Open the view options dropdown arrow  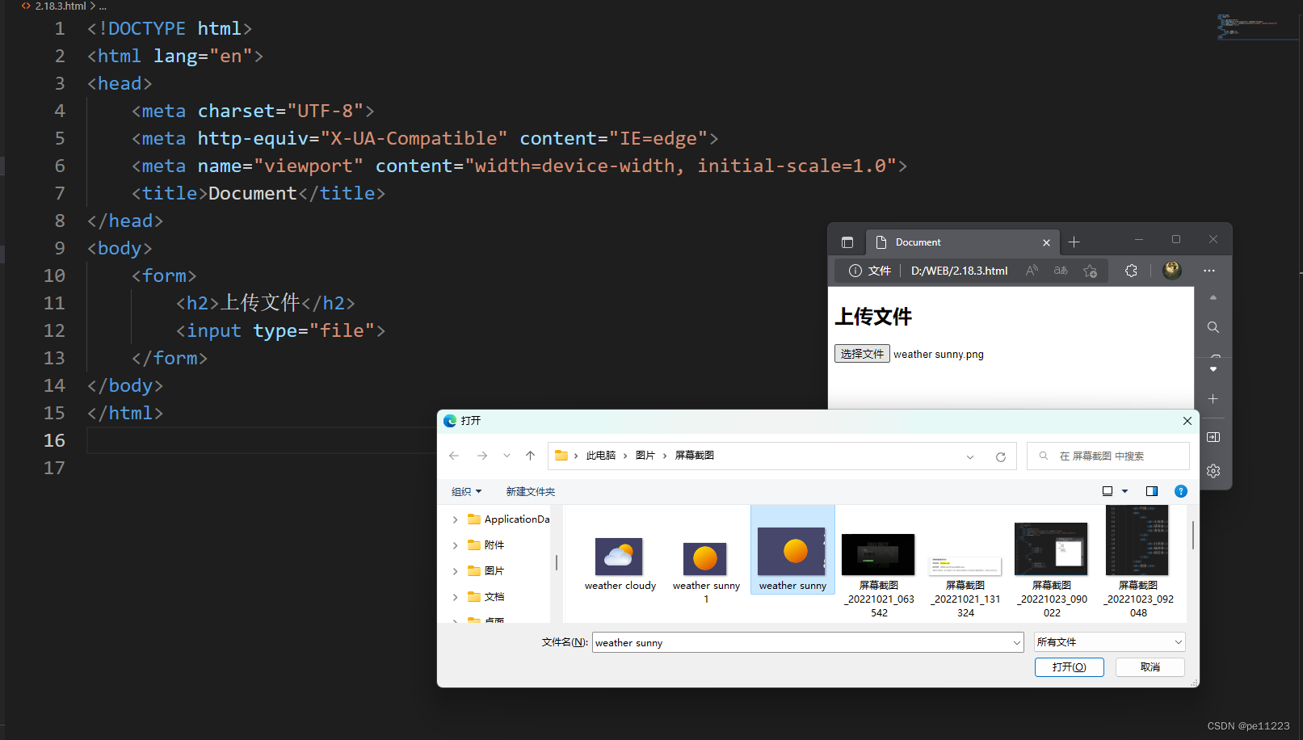1124,491
